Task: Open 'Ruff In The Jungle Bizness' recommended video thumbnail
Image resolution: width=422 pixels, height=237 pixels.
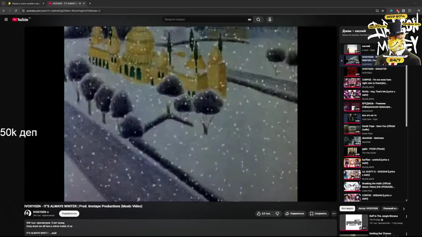Action: tap(354, 222)
